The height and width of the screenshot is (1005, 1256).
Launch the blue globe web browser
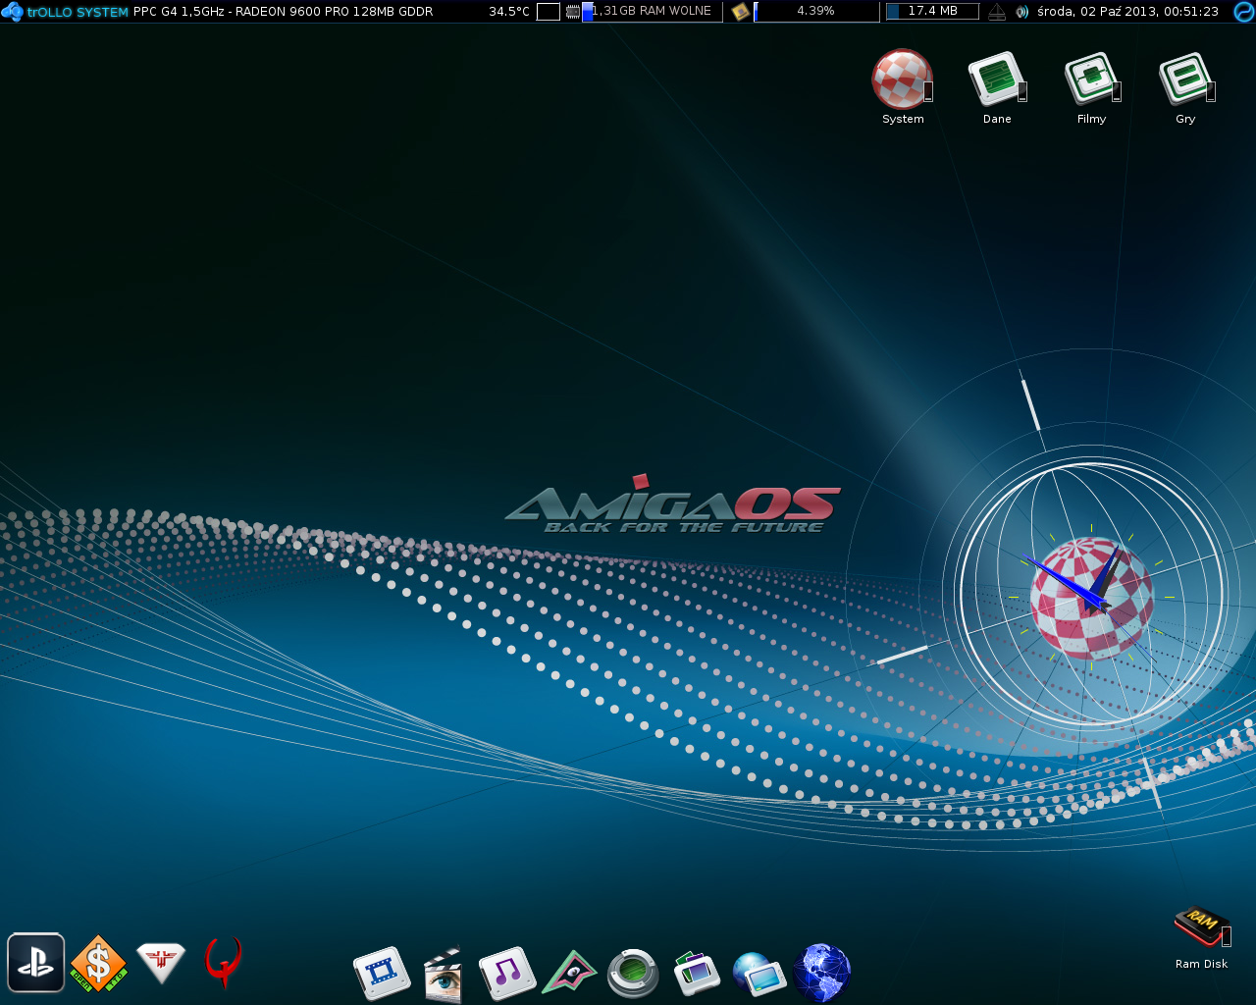[x=821, y=973]
